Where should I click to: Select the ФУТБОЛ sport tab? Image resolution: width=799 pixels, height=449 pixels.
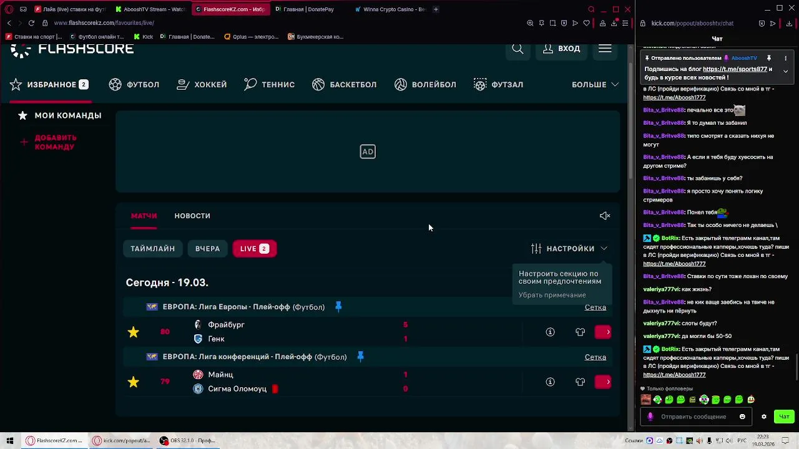134,85
